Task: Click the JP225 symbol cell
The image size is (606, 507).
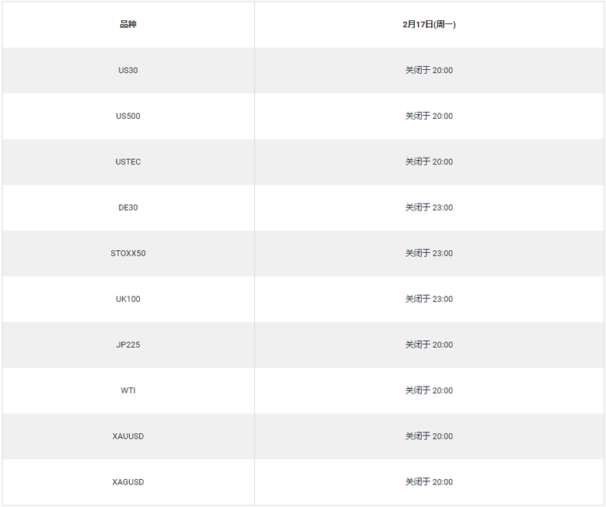Action: tap(128, 345)
